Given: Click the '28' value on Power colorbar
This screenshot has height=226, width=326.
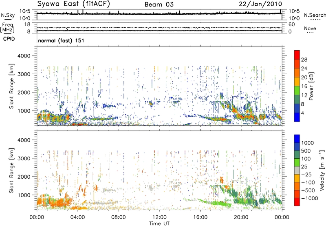Looking at the screenshot, I should click(x=304, y=60).
